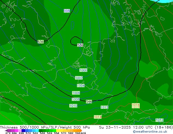Click the 606 legend value
This screenshot has width=173, height=134.
click(83, 133)
